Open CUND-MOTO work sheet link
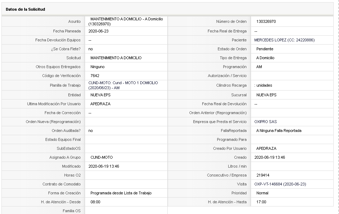The image size is (339, 214). pos(123,85)
